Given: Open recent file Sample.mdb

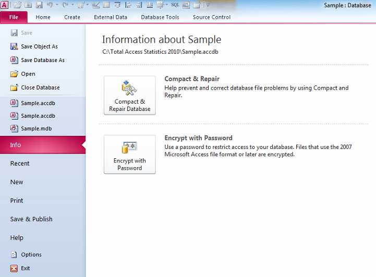Looking at the screenshot, I should point(36,129).
